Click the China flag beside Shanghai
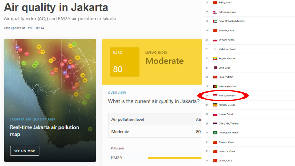This screenshot has width=295, height=166. coord(215,31)
